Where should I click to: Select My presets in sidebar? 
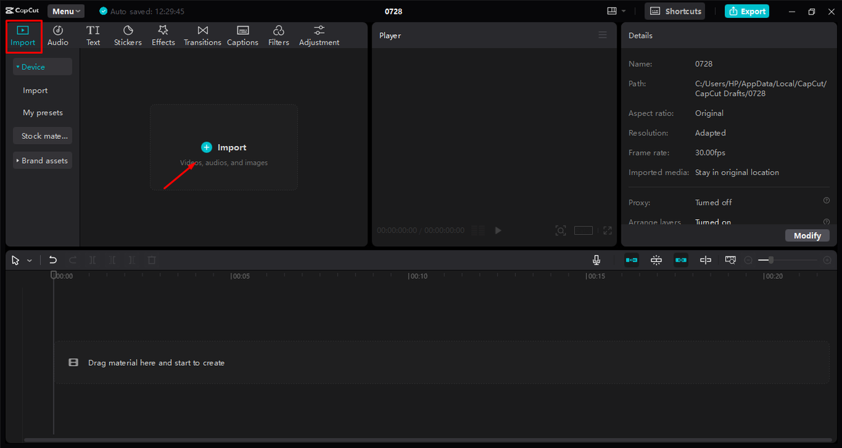(43, 112)
